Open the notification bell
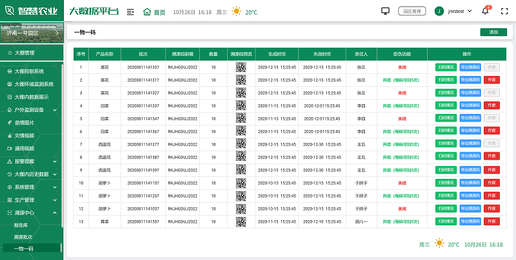 pos(484,11)
